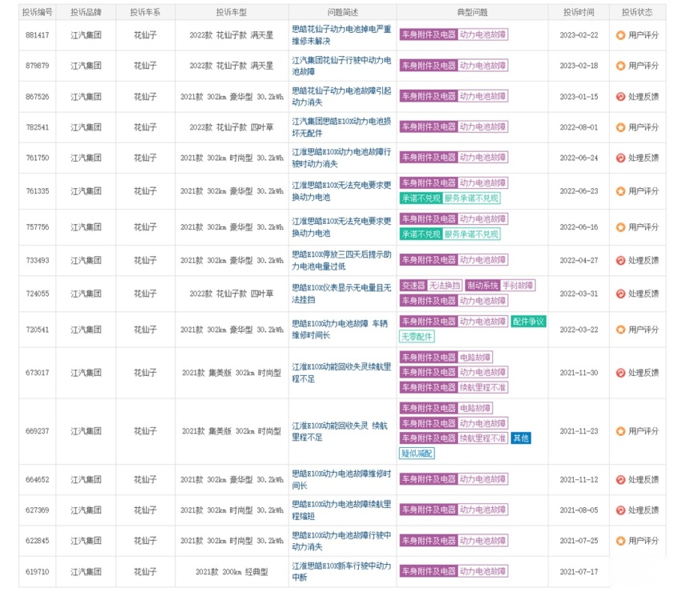Screen dimensions: 681x600
Task: Click the 变速器 无法换挡 tag for complaint 724055
Action: (430, 286)
